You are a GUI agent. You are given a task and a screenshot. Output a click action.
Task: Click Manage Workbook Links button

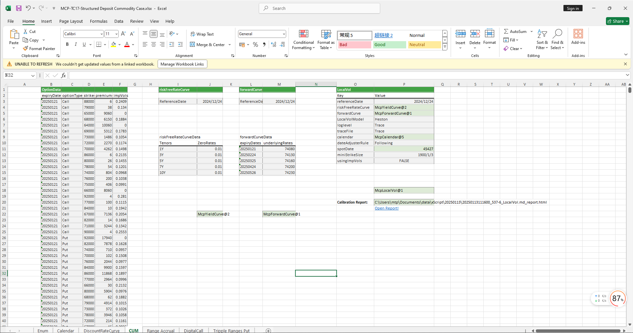[x=182, y=64]
